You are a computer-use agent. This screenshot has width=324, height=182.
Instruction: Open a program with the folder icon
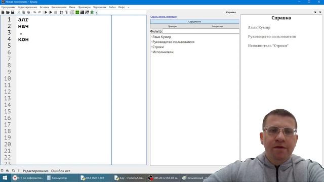tap(8, 12)
